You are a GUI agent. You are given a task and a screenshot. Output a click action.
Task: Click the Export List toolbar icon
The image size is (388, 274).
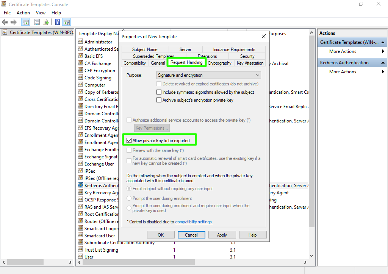point(46,22)
